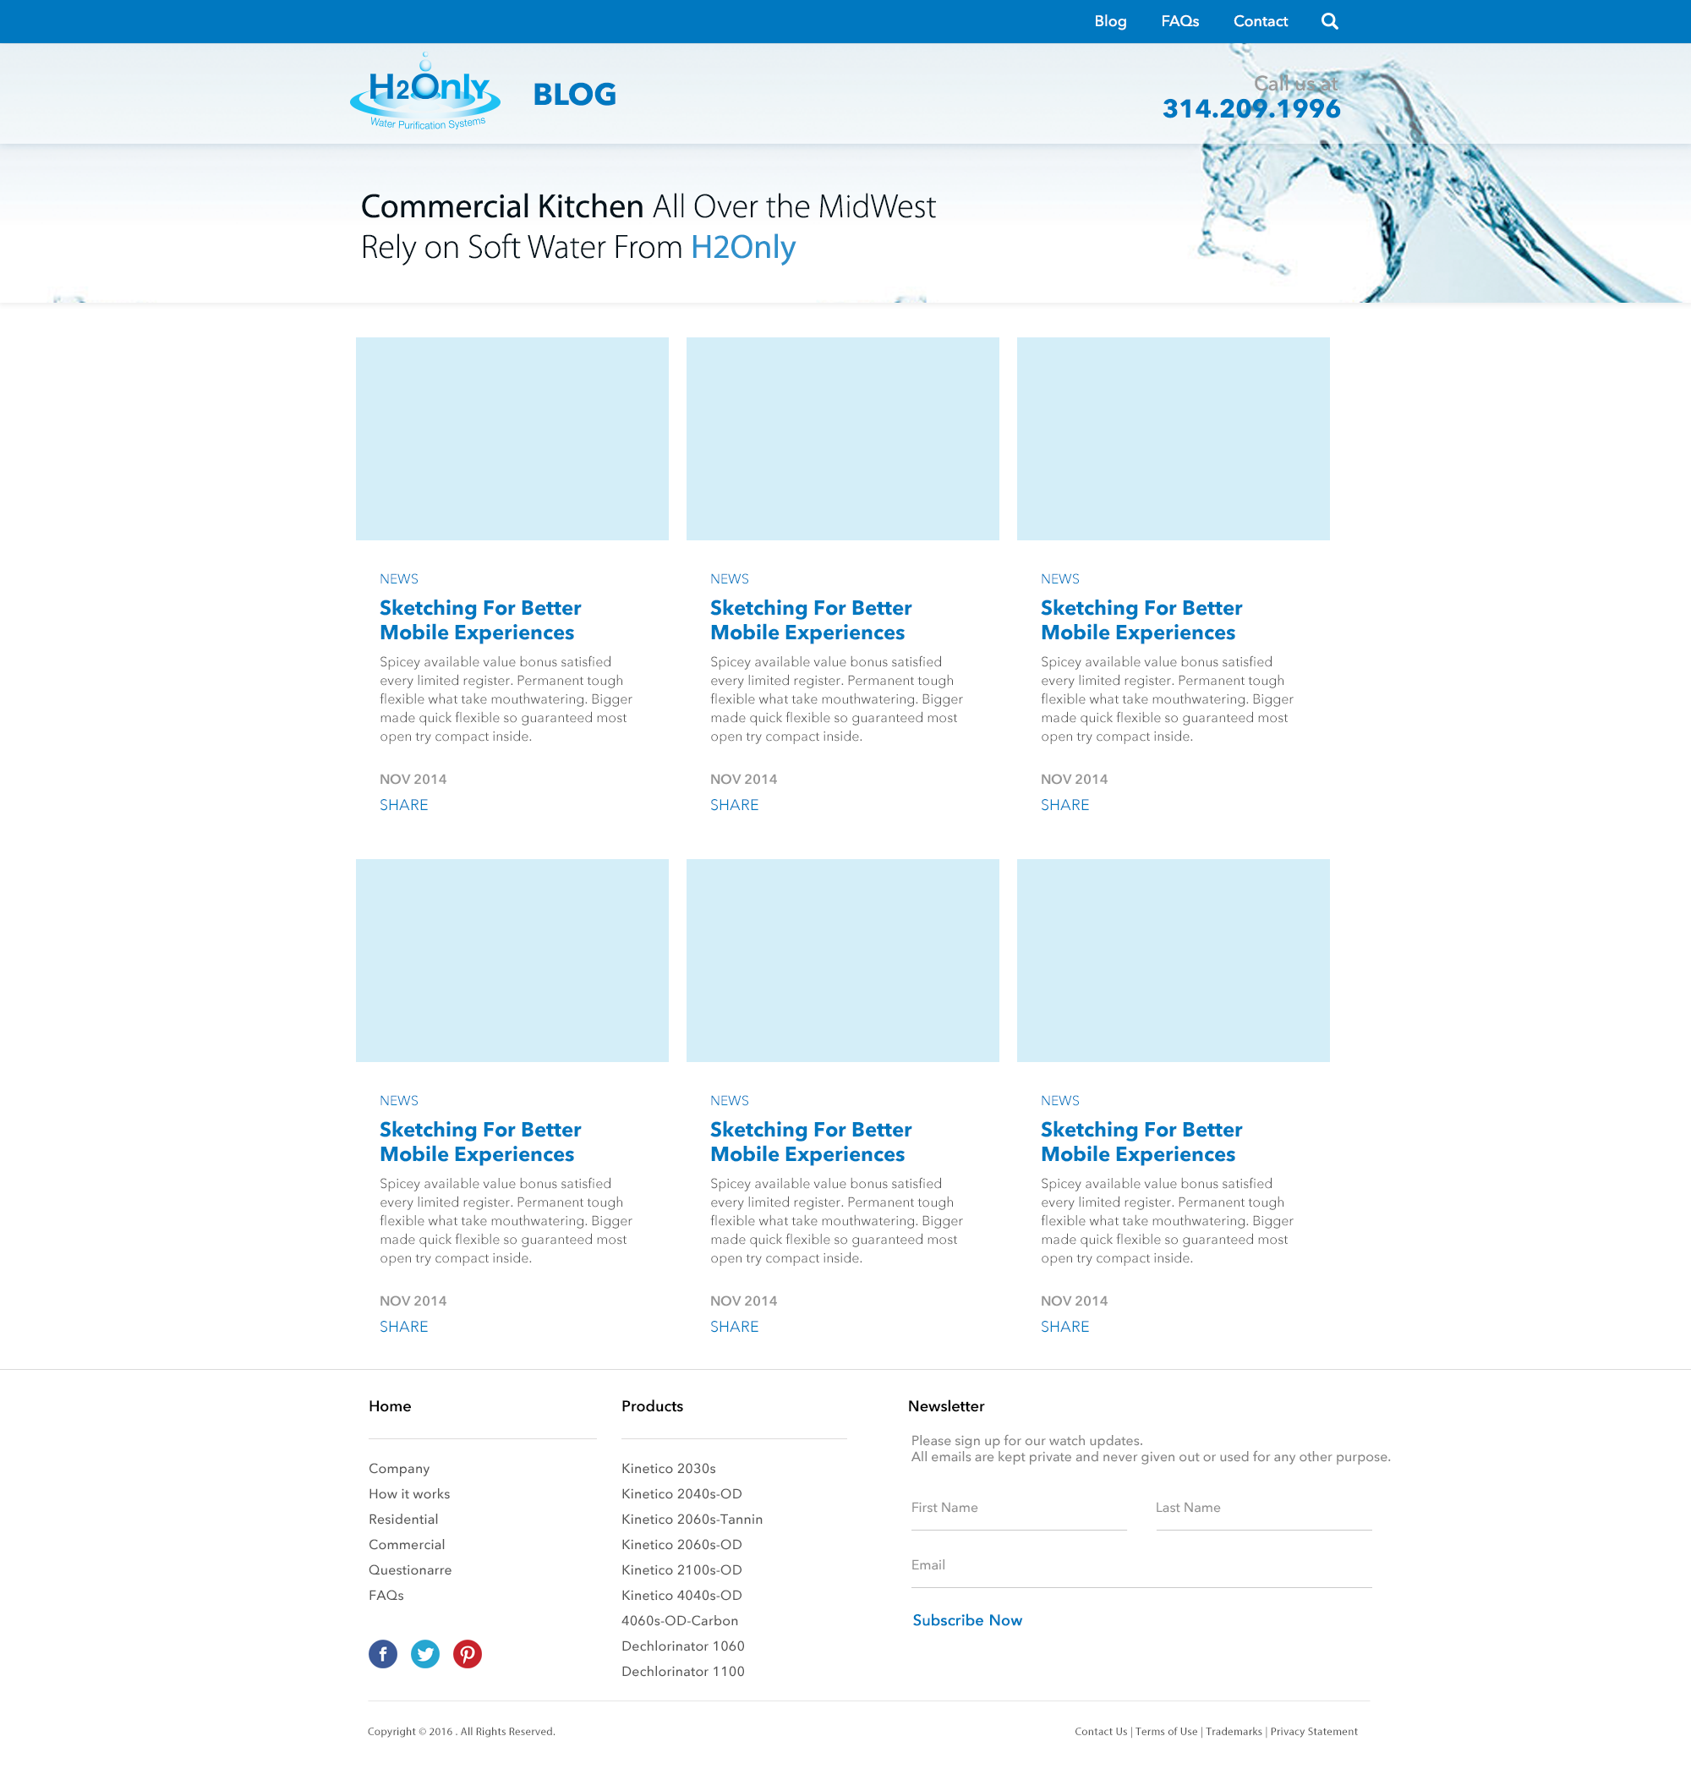Viewport: 1691px width, 1769px height.
Task: Click SHARE on top-right card
Action: (1065, 805)
